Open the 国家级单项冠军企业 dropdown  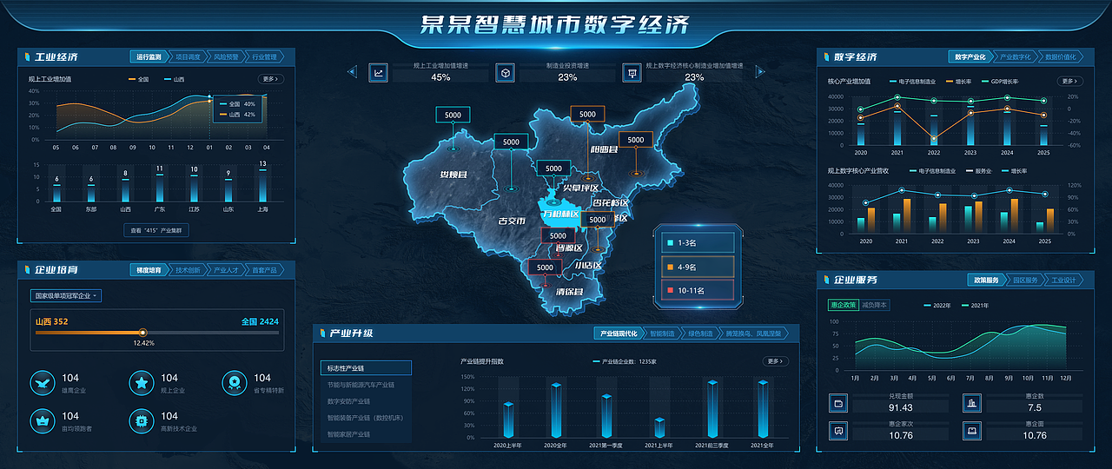pos(66,296)
